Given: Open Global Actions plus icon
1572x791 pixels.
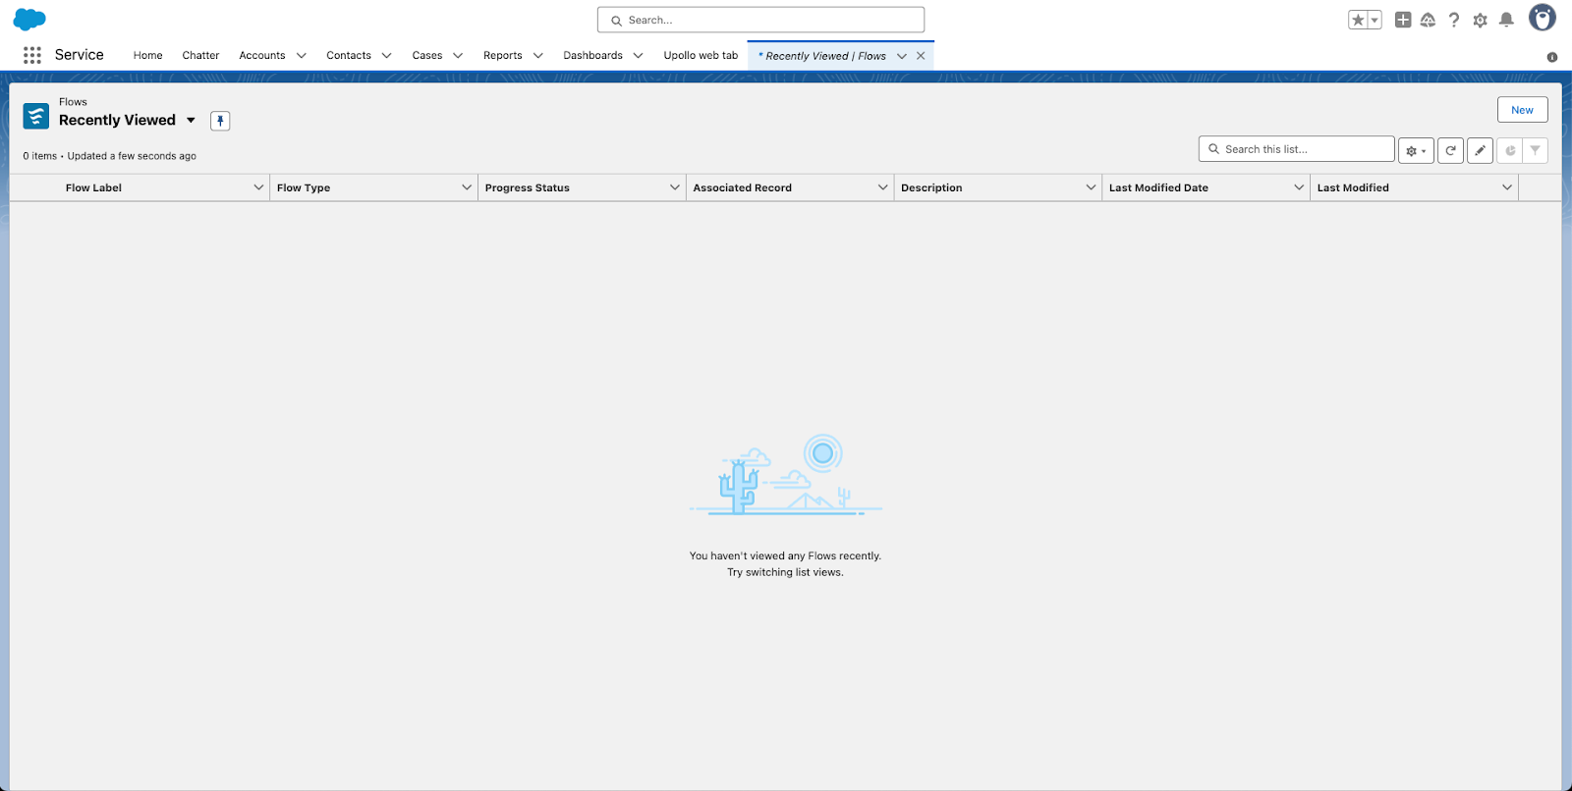Looking at the screenshot, I should click(x=1403, y=20).
